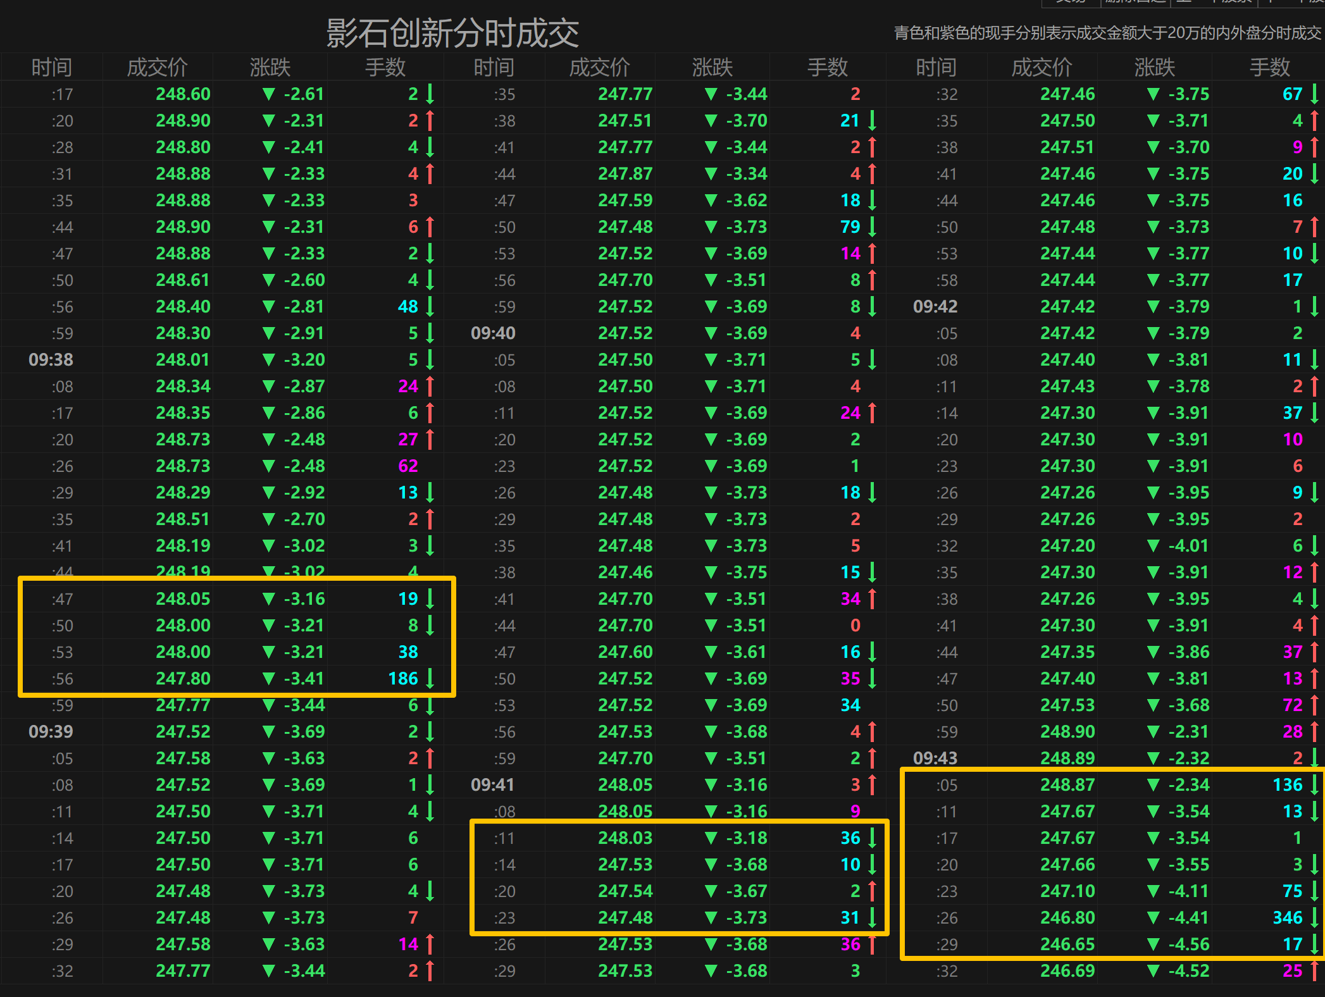Viewport: 1325px width, 997px height.
Task: Click the 246.65 price cell
Action: point(1067,944)
